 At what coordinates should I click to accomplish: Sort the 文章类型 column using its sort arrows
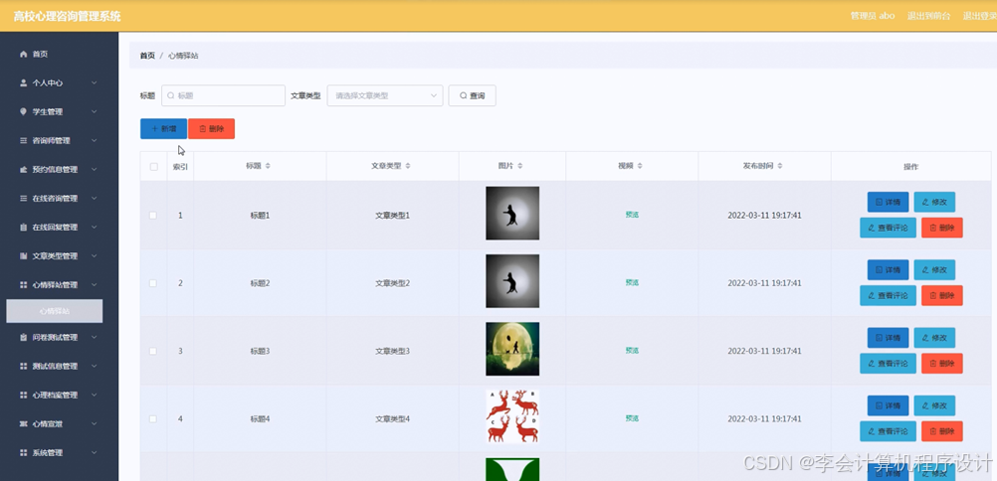pos(408,166)
